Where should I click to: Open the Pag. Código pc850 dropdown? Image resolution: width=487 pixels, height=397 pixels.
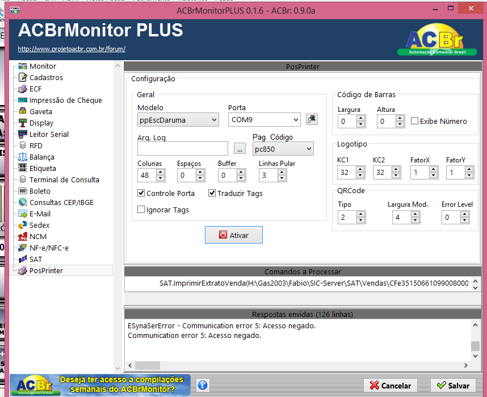point(283,149)
